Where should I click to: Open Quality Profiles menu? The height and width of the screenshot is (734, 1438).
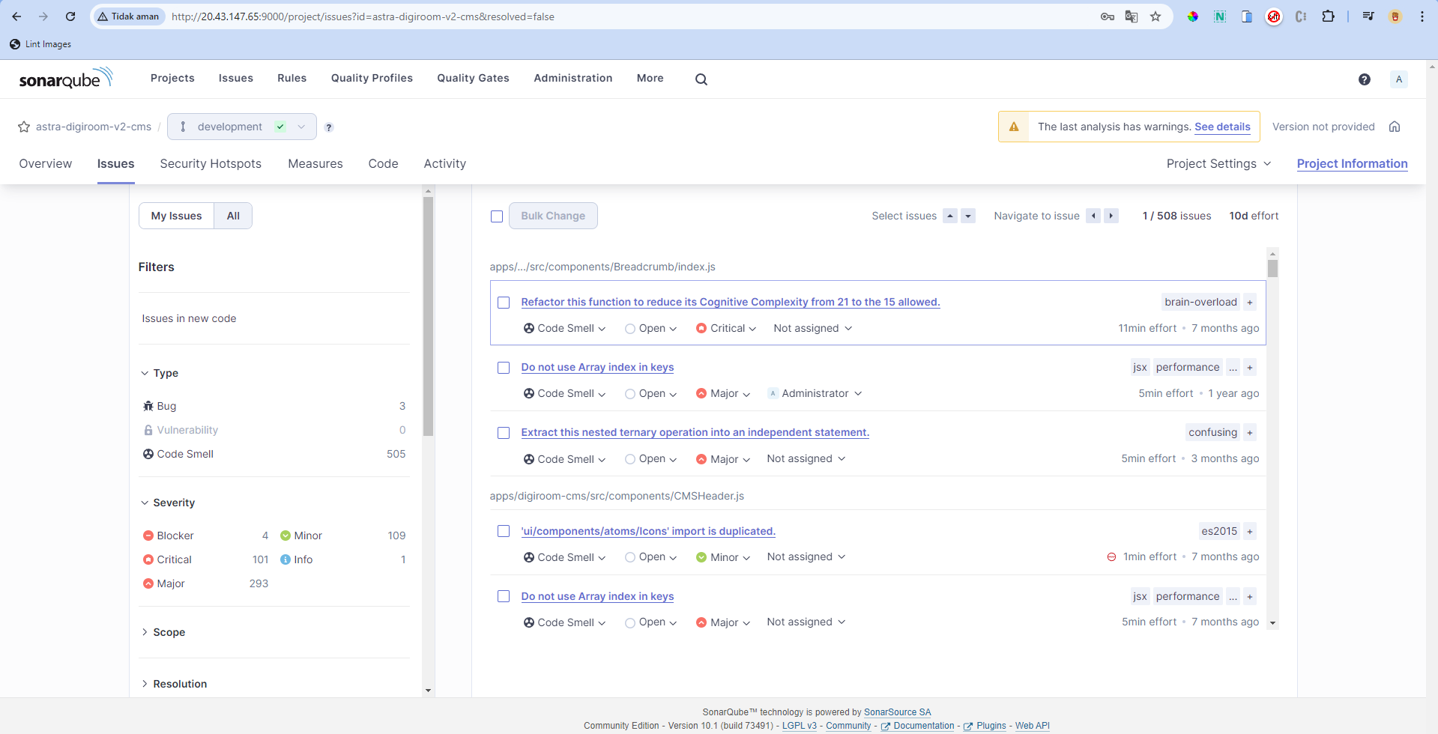[372, 78]
